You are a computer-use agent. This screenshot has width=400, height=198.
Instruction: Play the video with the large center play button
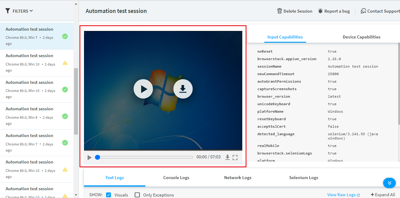coord(143,89)
